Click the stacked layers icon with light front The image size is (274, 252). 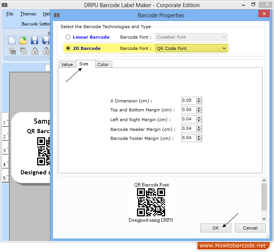[x=23, y=51]
